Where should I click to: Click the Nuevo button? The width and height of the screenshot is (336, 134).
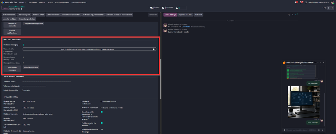click(x=5, y=8)
